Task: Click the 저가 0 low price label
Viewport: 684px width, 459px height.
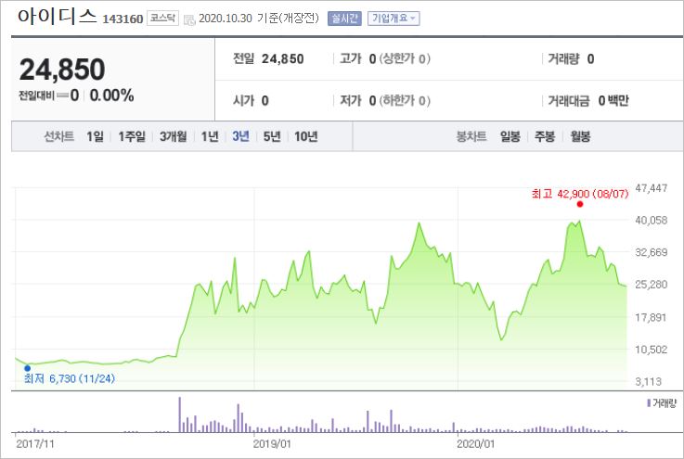Action: click(385, 101)
